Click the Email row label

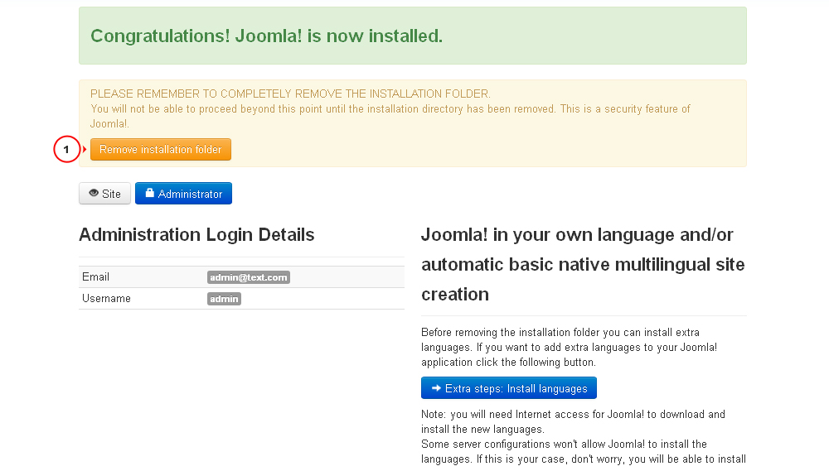point(95,277)
